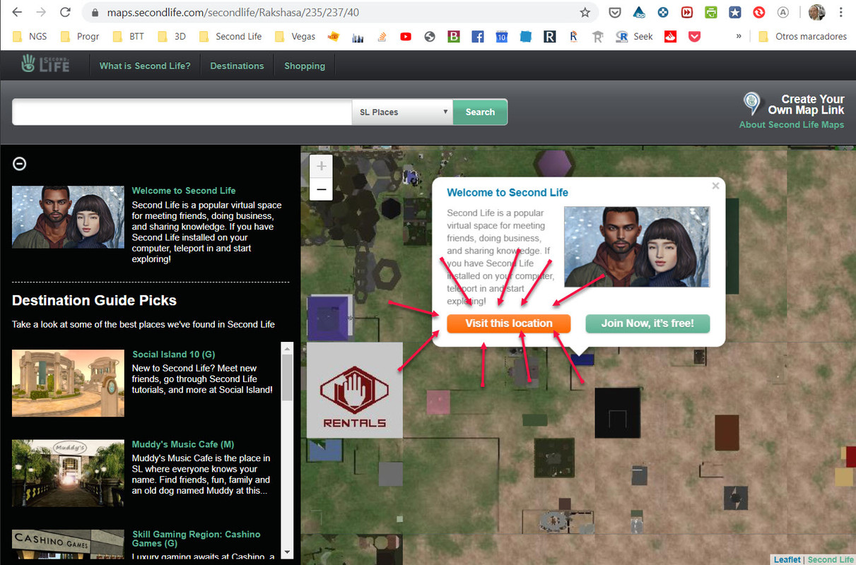Open the Stack Overflow bookmark
Screen dimensions: 856x565
[381, 37]
